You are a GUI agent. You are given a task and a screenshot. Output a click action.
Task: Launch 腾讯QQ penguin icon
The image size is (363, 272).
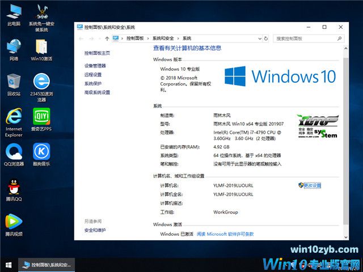tap(14, 190)
